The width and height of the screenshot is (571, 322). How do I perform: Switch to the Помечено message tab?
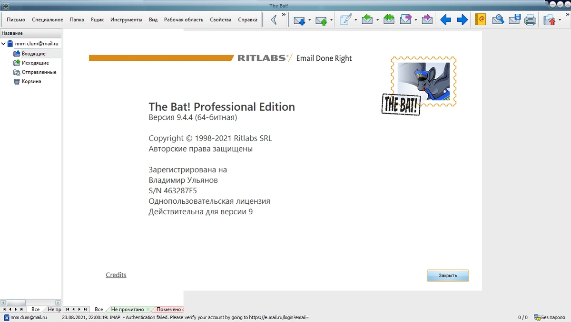tap(169, 309)
